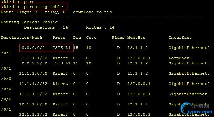Click "ISIS-L1" in the 0.0.0.0/0 row
The width and height of the screenshot is (214, 117).
62,48
